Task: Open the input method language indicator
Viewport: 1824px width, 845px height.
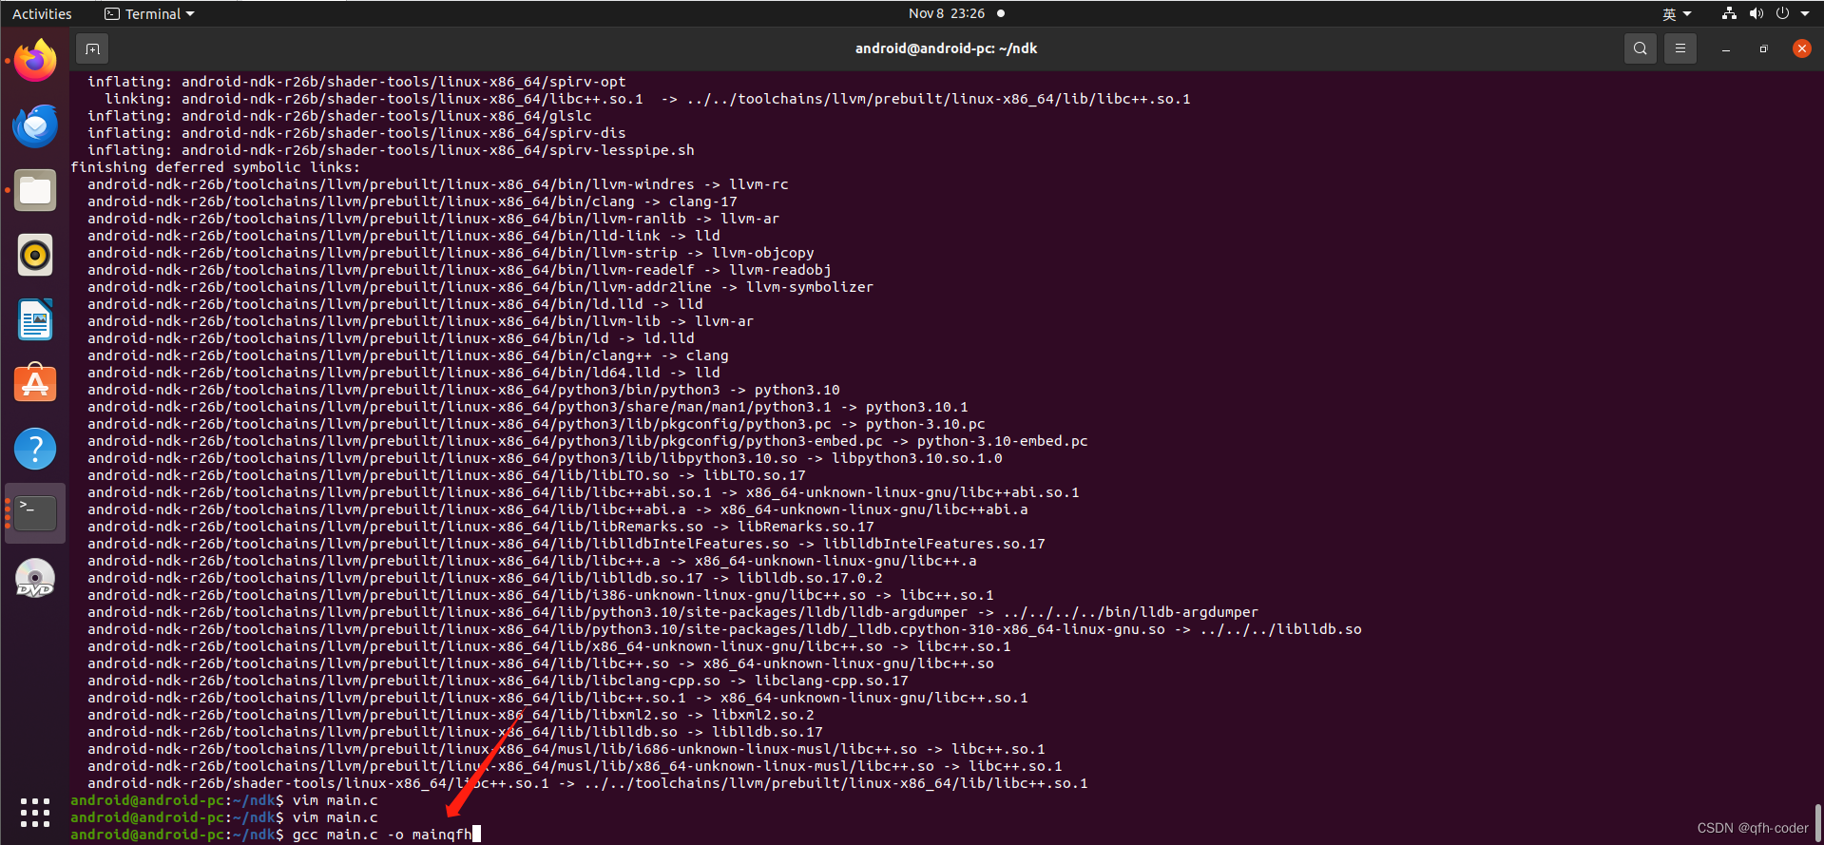Action: click(x=1677, y=13)
